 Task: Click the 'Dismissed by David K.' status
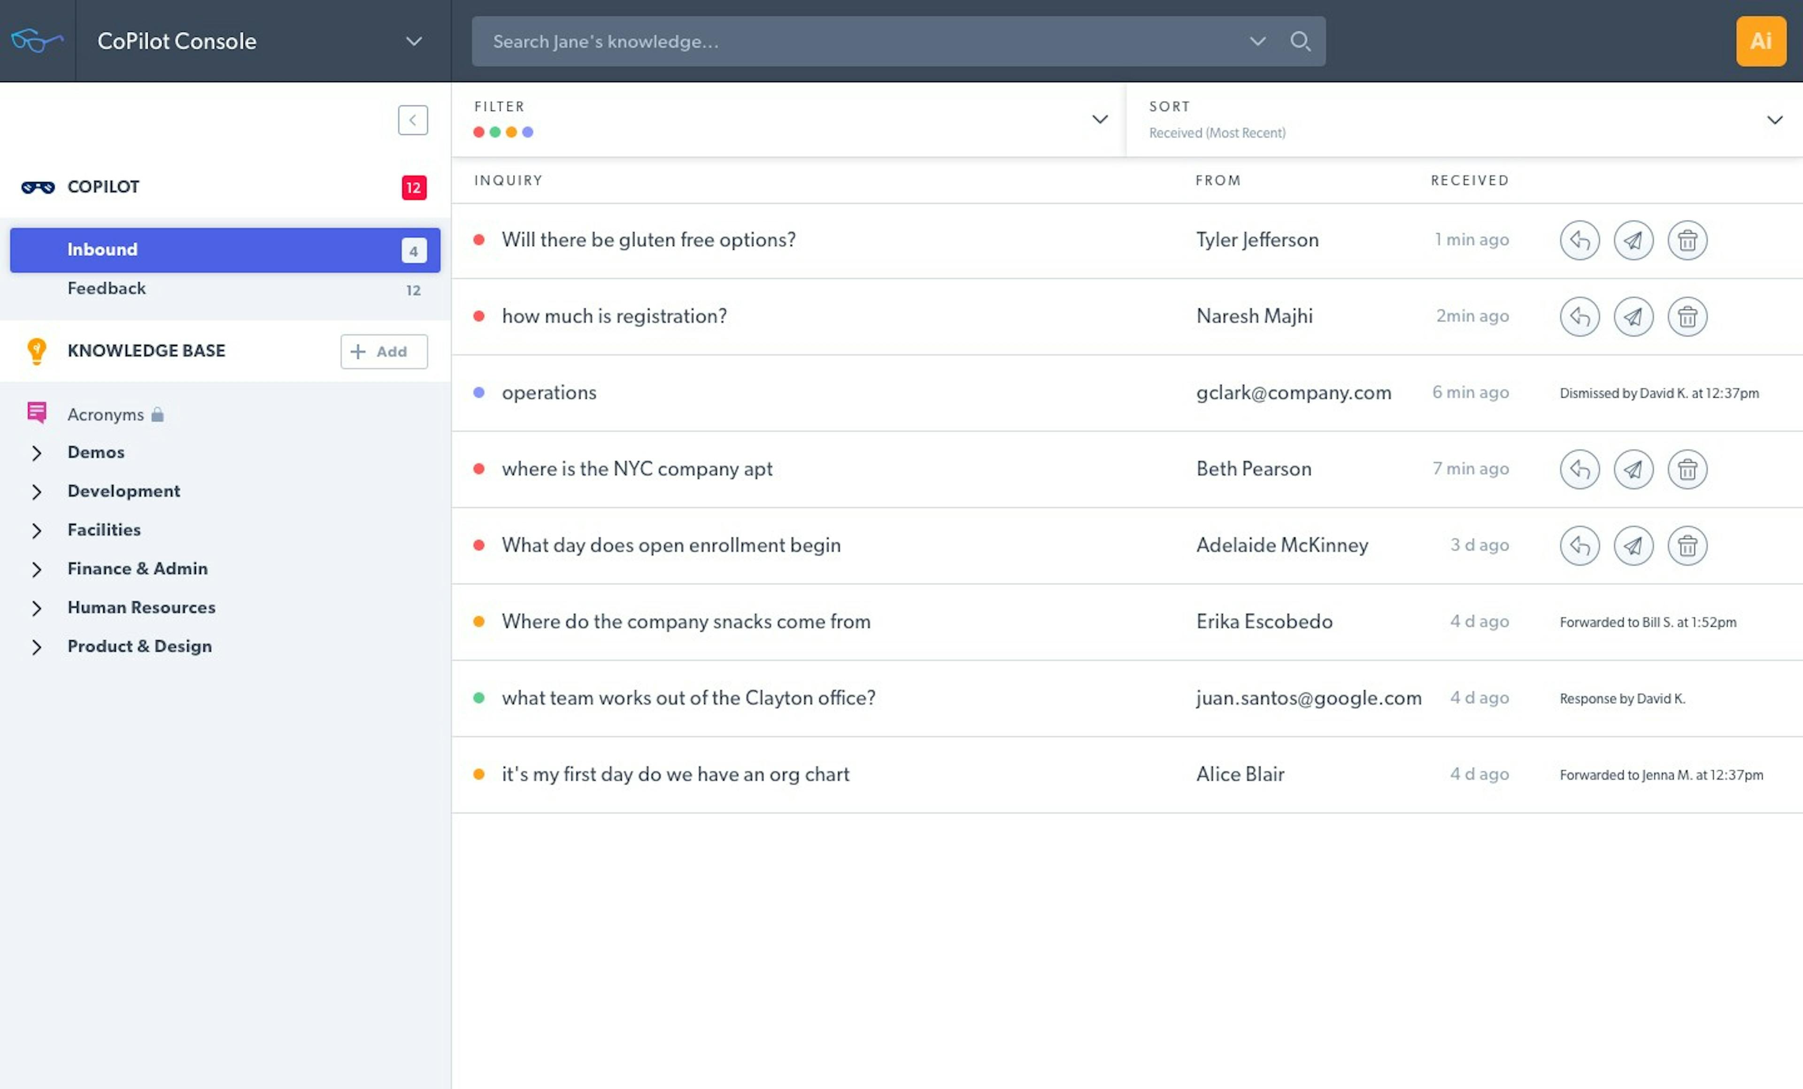[x=1659, y=393]
